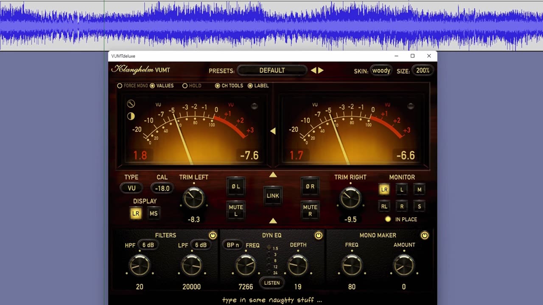Set display mode to MS
The image size is (543, 305).
pyautogui.click(x=154, y=213)
